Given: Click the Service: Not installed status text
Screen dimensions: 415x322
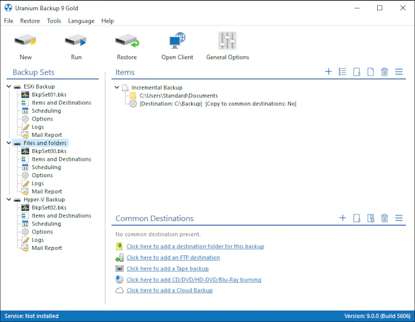Looking at the screenshot, I should pos(32,316).
